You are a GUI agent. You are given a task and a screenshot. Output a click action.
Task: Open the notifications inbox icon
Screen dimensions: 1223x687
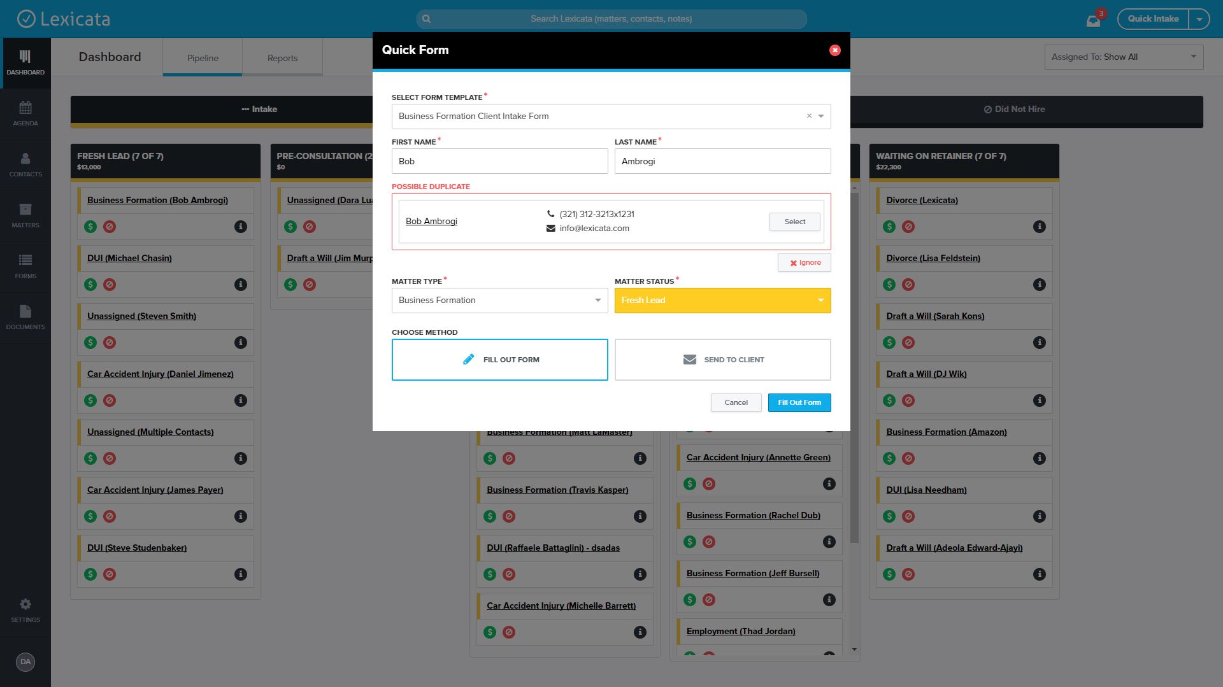(x=1093, y=20)
